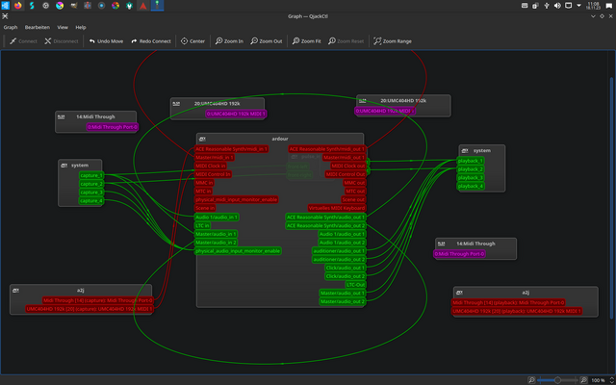This screenshot has height=385, width=616.
Task: Select a2j Midi Through (capture) port
Action: click(x=98, y=300)
